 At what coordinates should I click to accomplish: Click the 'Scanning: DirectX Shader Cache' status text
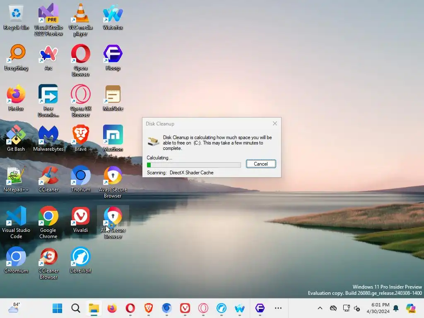tap(180, 173)
